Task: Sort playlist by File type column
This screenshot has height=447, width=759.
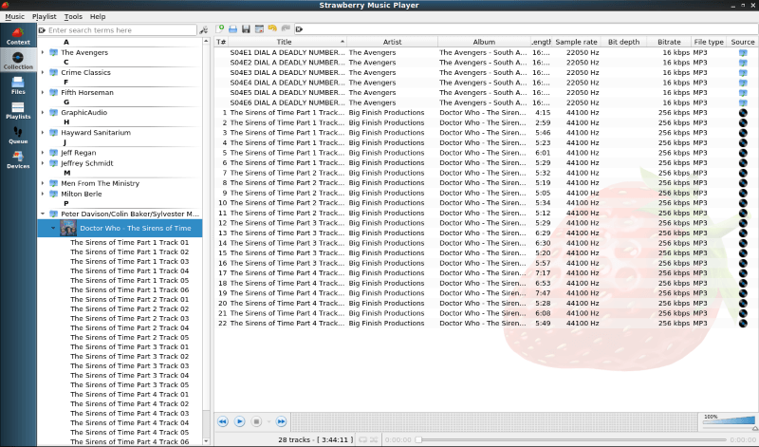Action: tap(709, 42)
